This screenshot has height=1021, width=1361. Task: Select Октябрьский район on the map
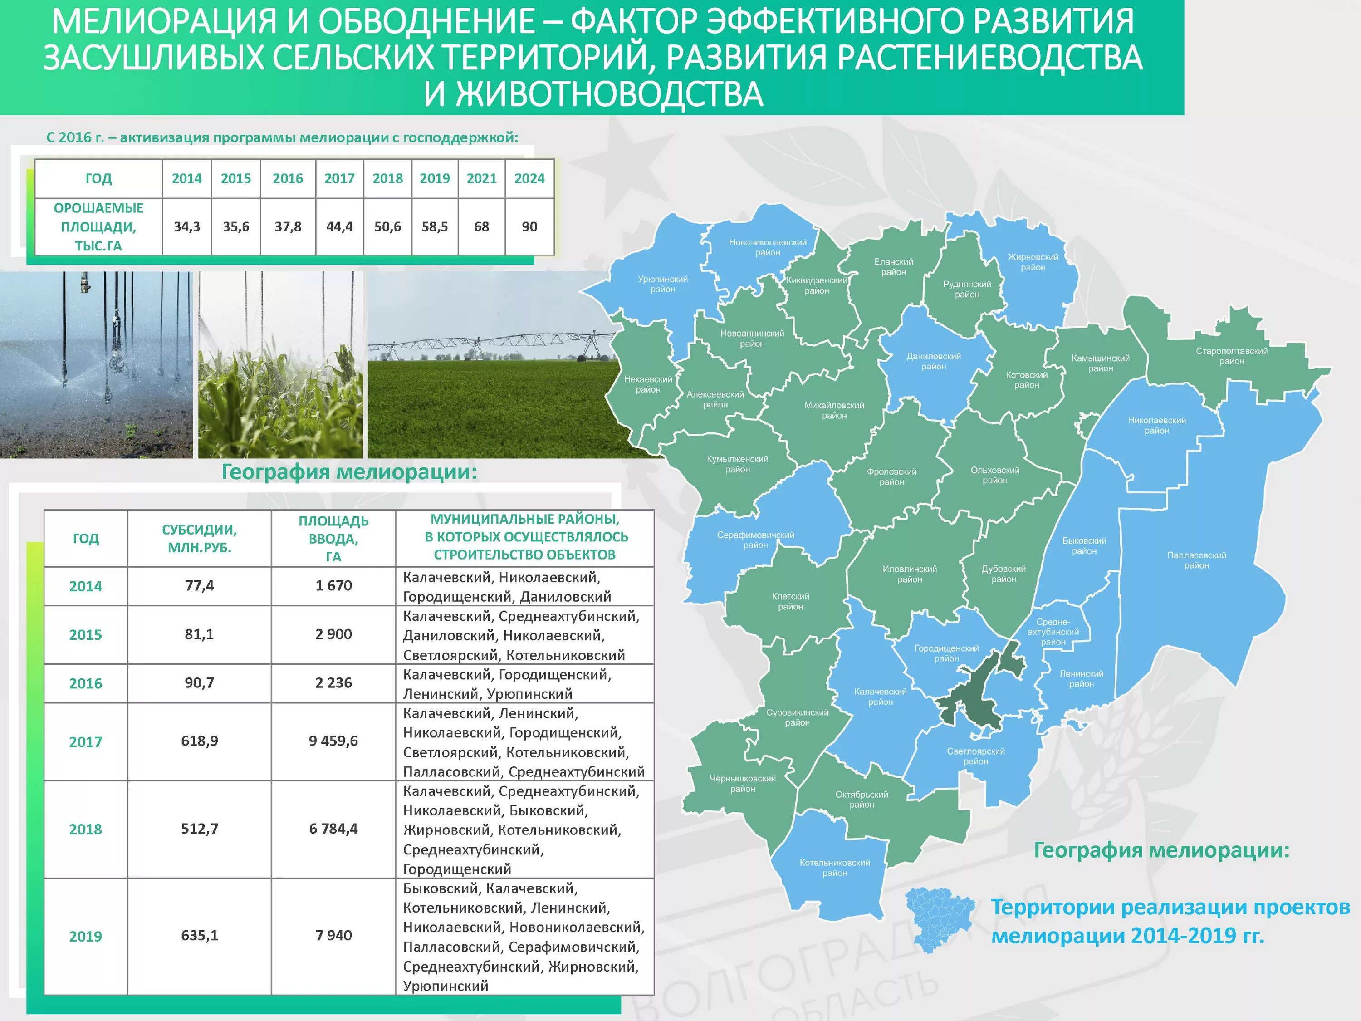(862, 799)
